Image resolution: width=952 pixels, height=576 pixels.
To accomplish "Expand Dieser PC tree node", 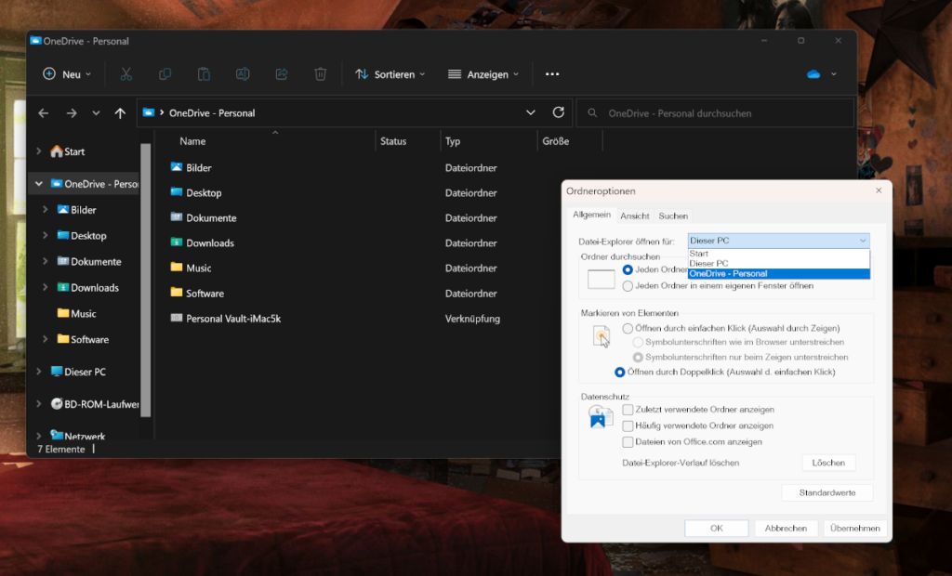I will [x=39, y=372].
